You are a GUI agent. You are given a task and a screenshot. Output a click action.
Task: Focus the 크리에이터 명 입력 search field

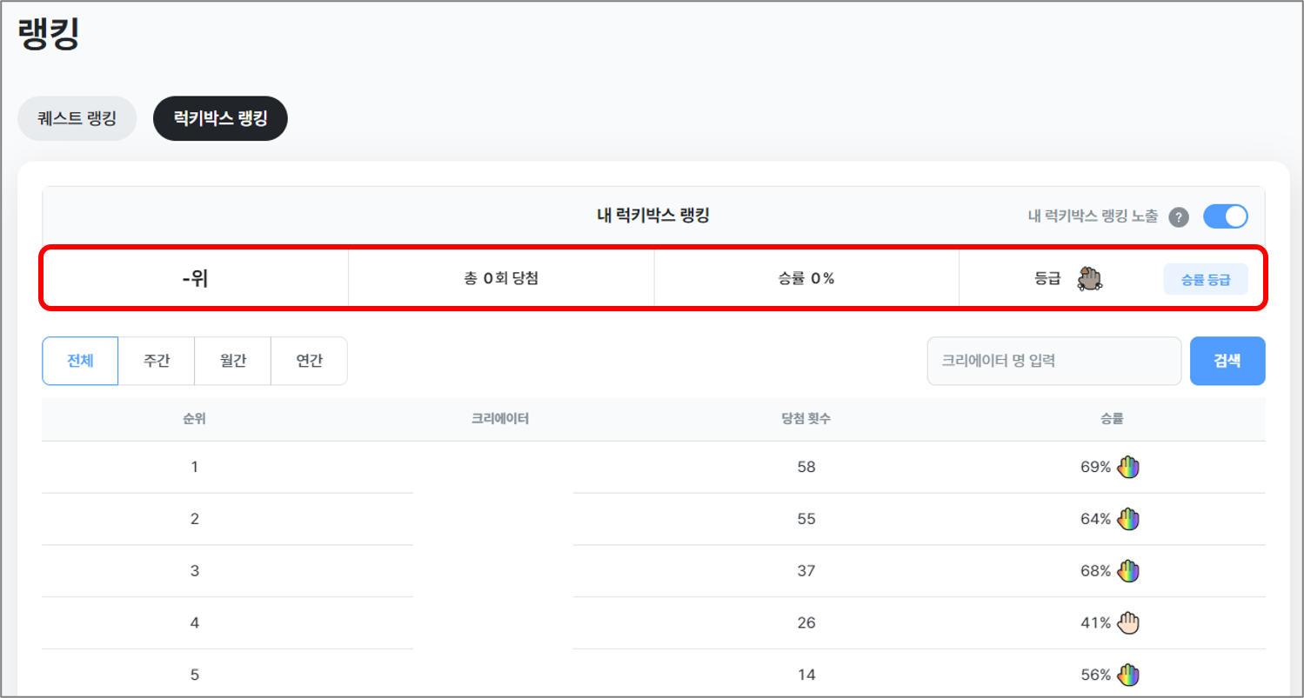[x=1054, y=361]
